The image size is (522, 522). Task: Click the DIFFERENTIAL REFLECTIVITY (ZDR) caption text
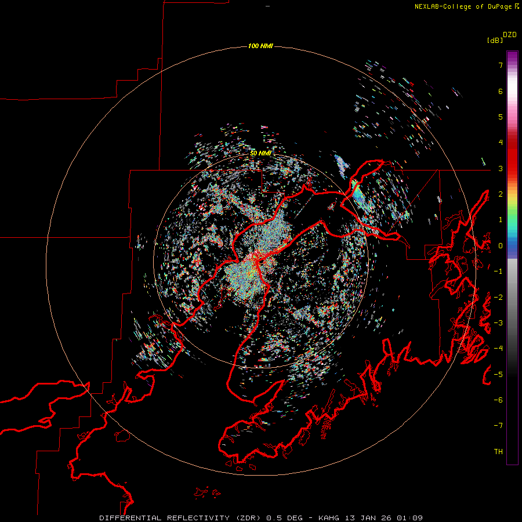[x=181, y=518]
